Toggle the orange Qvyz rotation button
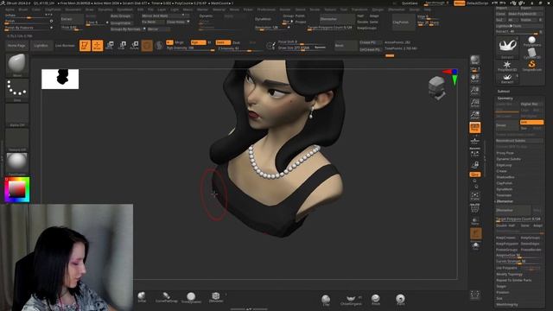The width and height of the screenshot is (553, 311). tap(475, 175)
